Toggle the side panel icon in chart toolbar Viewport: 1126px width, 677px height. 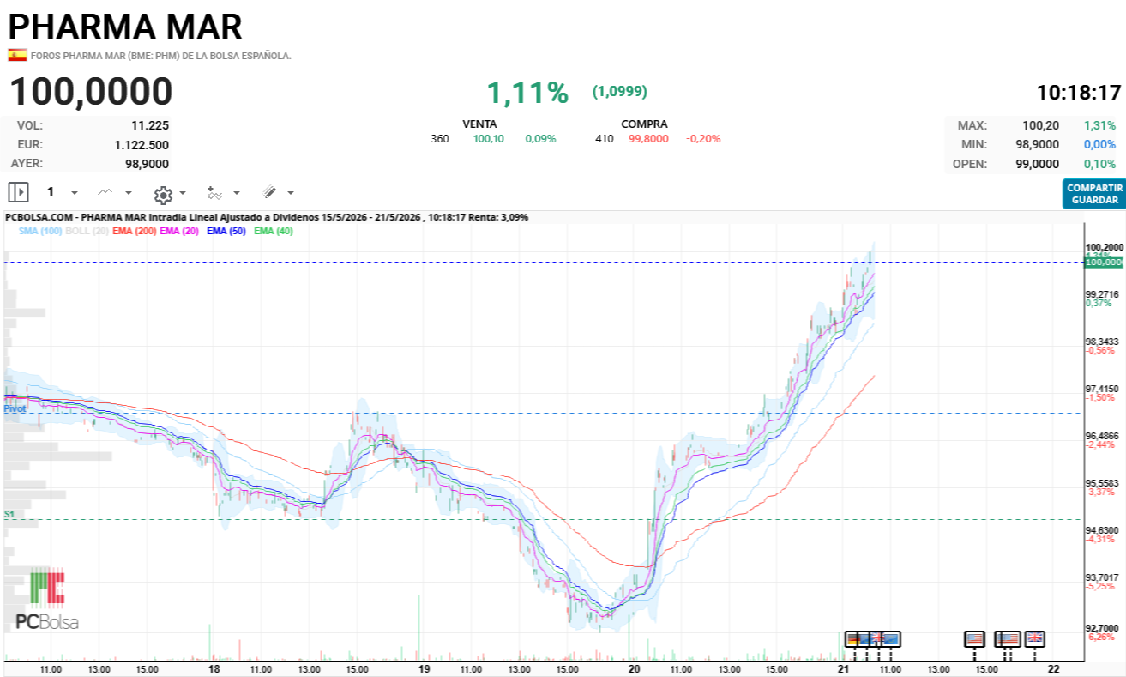point(18,192)
